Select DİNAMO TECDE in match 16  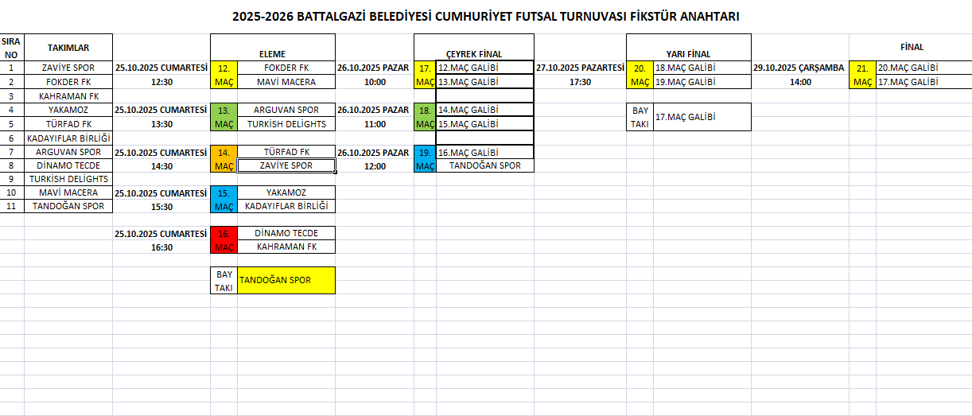pyautogui.click(x=286, y=233)
